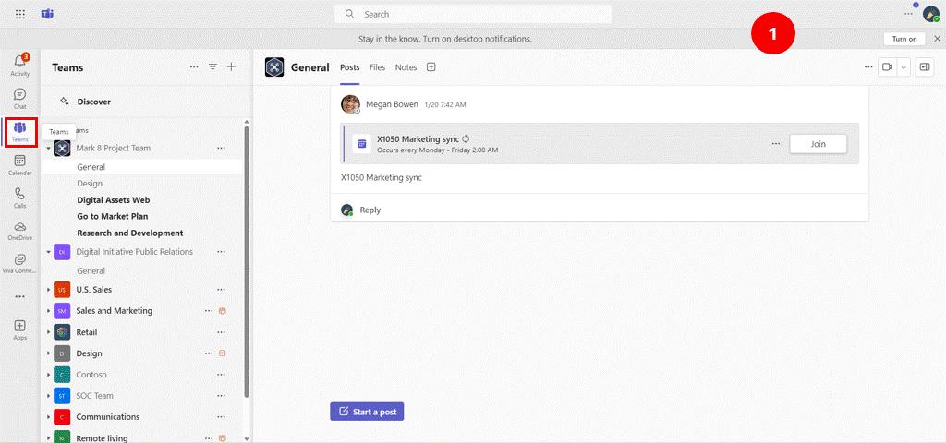The width and height of the screenshot is (946, 443).
Task: Open Apps store in the sidebar
Action: pyautogui.click(x=20, y=330)
